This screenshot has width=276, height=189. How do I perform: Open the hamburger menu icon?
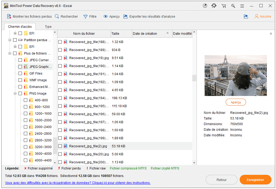click(x=242, y=6)
